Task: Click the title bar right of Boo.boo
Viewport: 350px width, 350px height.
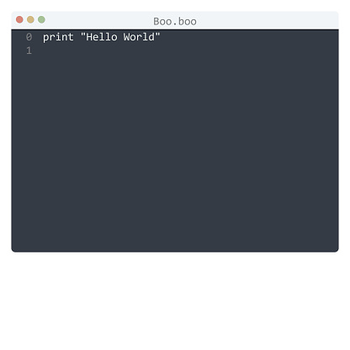Action: [267, 21]
